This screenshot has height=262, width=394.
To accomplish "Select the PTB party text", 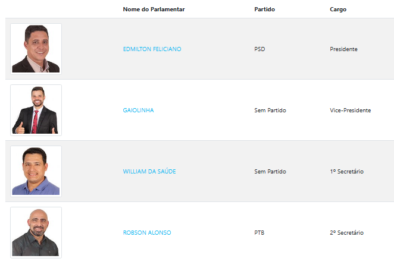I will (x=259, y=233).
